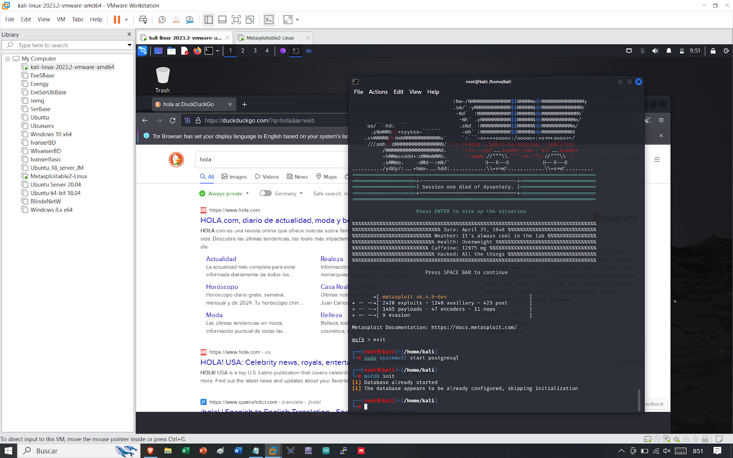The image size is (733, 458).
Task: Show the VMware console view
Action: tap(269, 20)
